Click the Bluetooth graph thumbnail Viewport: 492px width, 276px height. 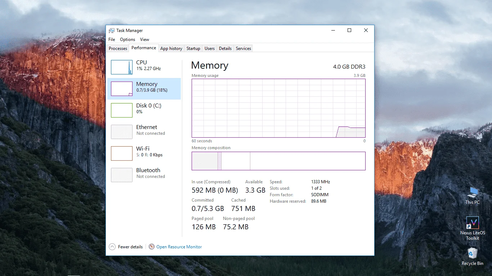pyautogui.click(x=122, y=175)
